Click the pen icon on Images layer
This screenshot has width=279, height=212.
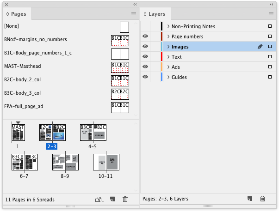[x=260, y=47]
